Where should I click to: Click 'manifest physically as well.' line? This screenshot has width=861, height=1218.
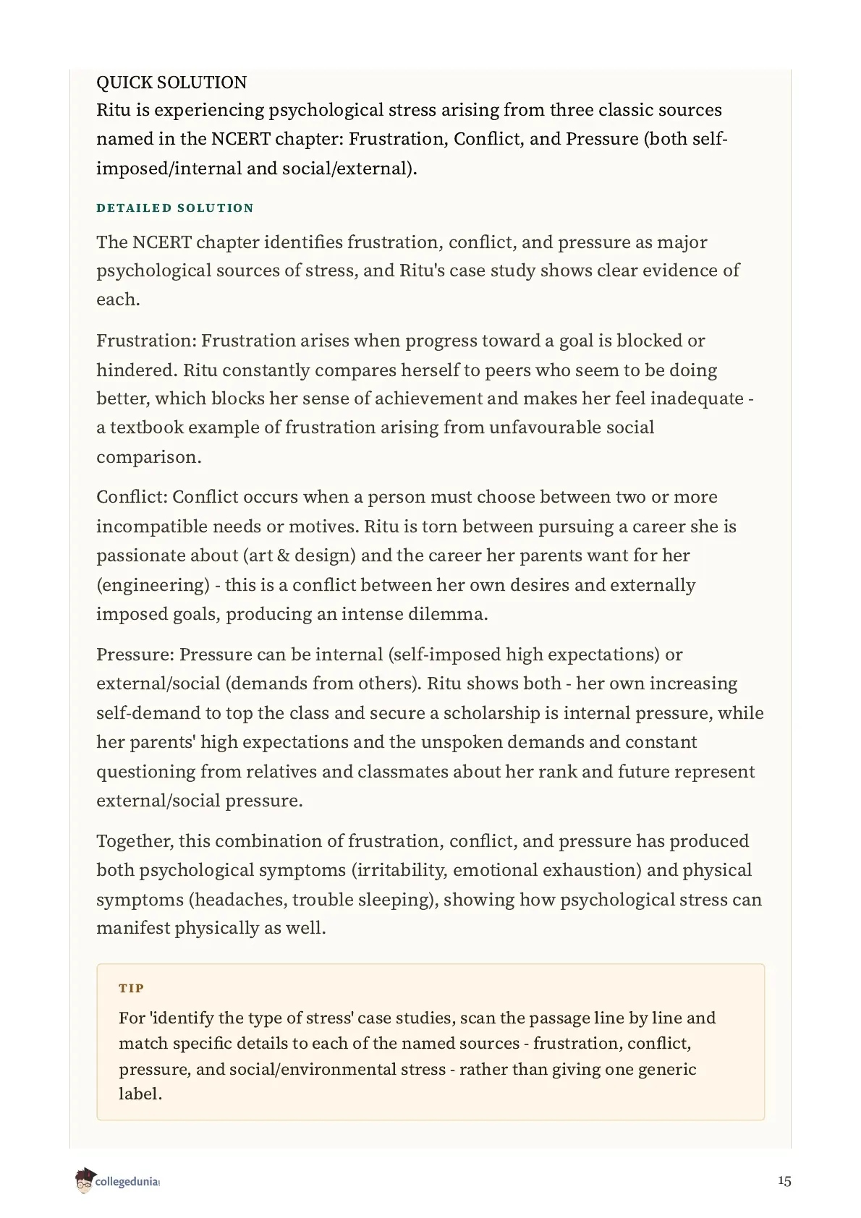(x=211, y=928)
